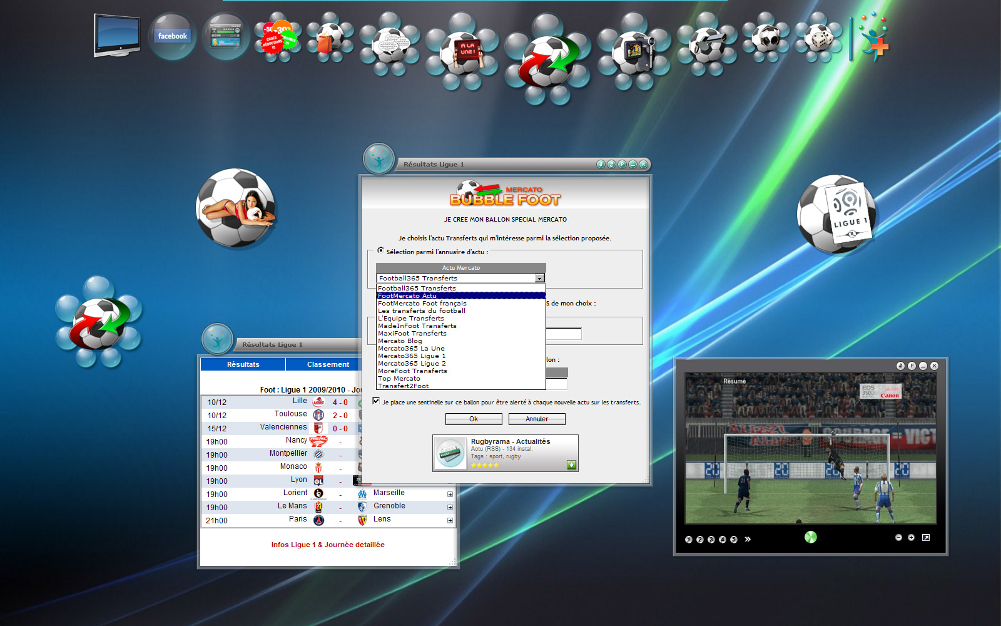Screen dimensions: 1001x626
Task: Open the radio player bubble in top dock
Action: [226, 36]
